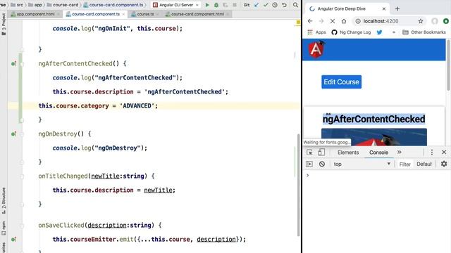Click gutter icon beside courseEmitter.emit line

(x=13, y=239)
